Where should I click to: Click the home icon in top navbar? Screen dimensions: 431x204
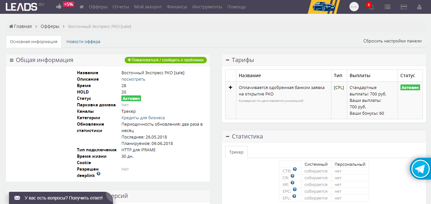pos(82,7)
